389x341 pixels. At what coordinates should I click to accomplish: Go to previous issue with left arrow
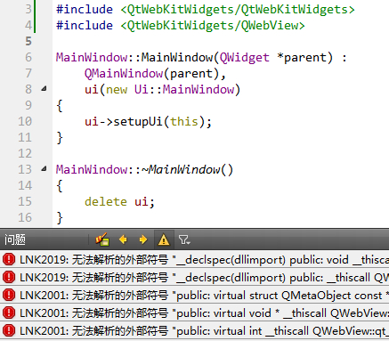123,240
